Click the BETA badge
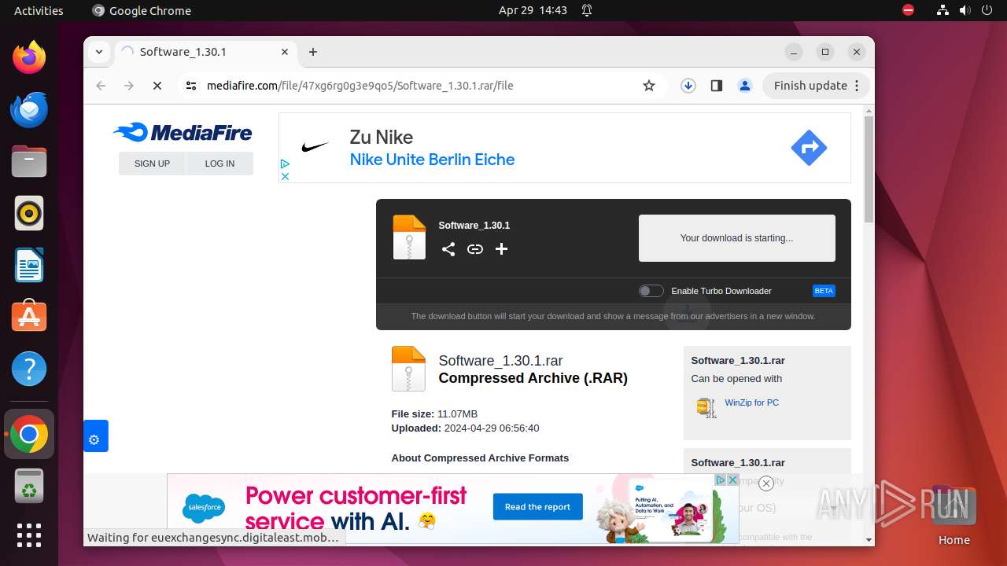Screen dimensions: 1007x566 coord(824,291)
